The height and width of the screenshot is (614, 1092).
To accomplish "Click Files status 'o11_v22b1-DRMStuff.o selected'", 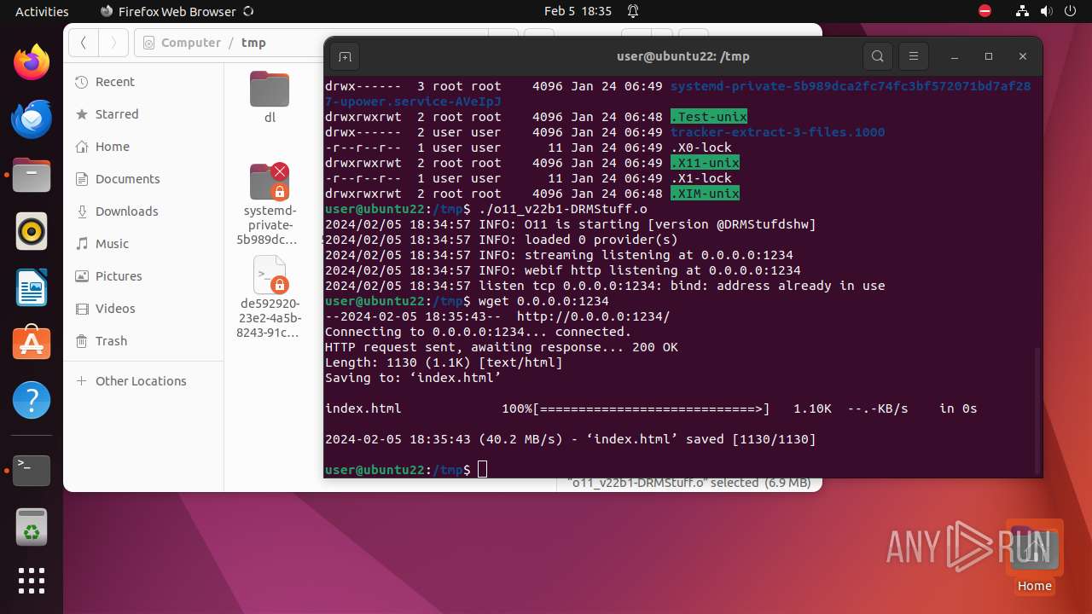I will pyautogui.click(x=688, y=483).
